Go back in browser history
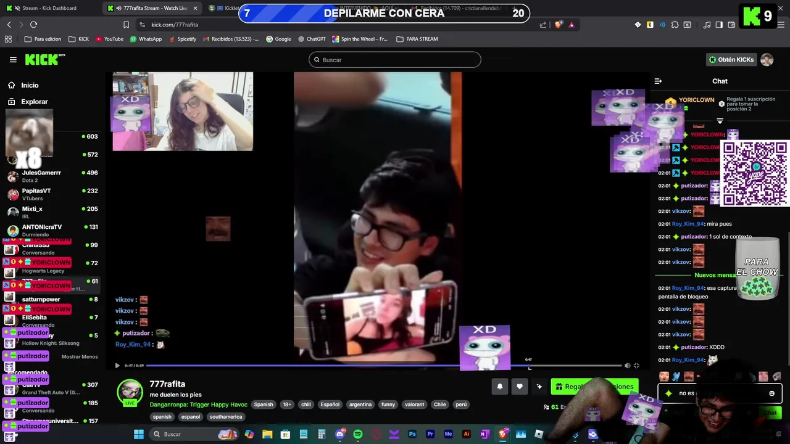790x444 pixels. click(x=9, y=25)
